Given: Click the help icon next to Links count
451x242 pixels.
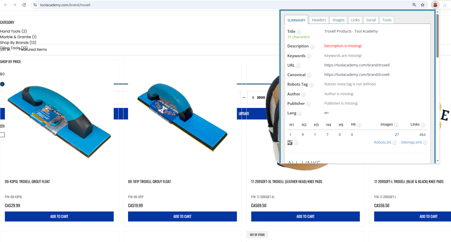Looking at the screenshot, I should [x=423, y=125].
